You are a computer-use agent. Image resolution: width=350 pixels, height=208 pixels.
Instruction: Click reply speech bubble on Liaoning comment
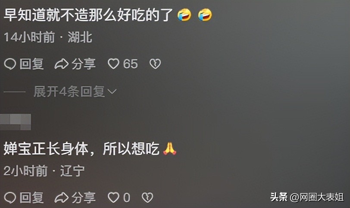pyautogui.click(x=10, y=198)
